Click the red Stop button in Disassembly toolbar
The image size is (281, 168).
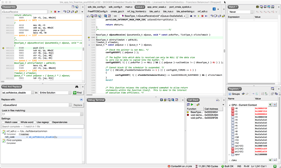pos(55,12)
